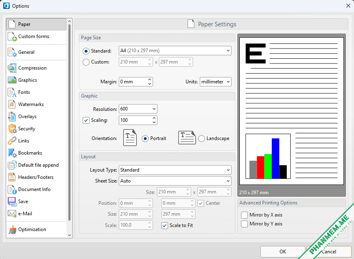Click the Graphics picture icon
This screenshot has width=354, height=259.
12,80
